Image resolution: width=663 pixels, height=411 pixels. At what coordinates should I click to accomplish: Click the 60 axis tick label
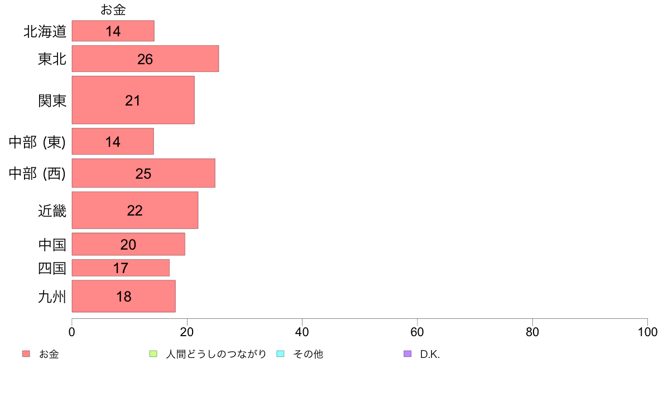pyautogui.click(x=417, y=332)
